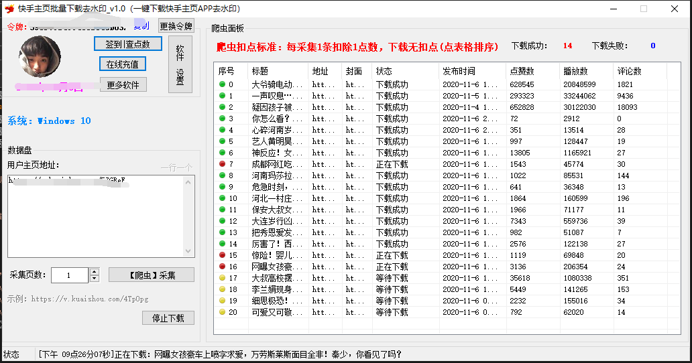This screenshot has width=692, height=363.
Task: Select the title cell 可爱又可敬...
Action: point(277,312)
